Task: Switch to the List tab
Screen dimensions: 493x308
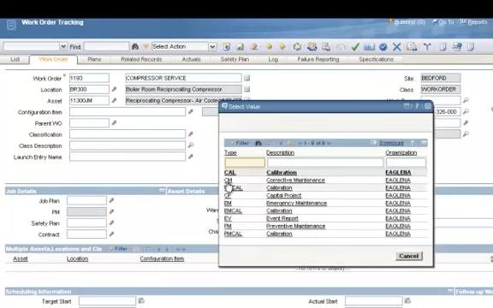Action: [x=15, y=59]
